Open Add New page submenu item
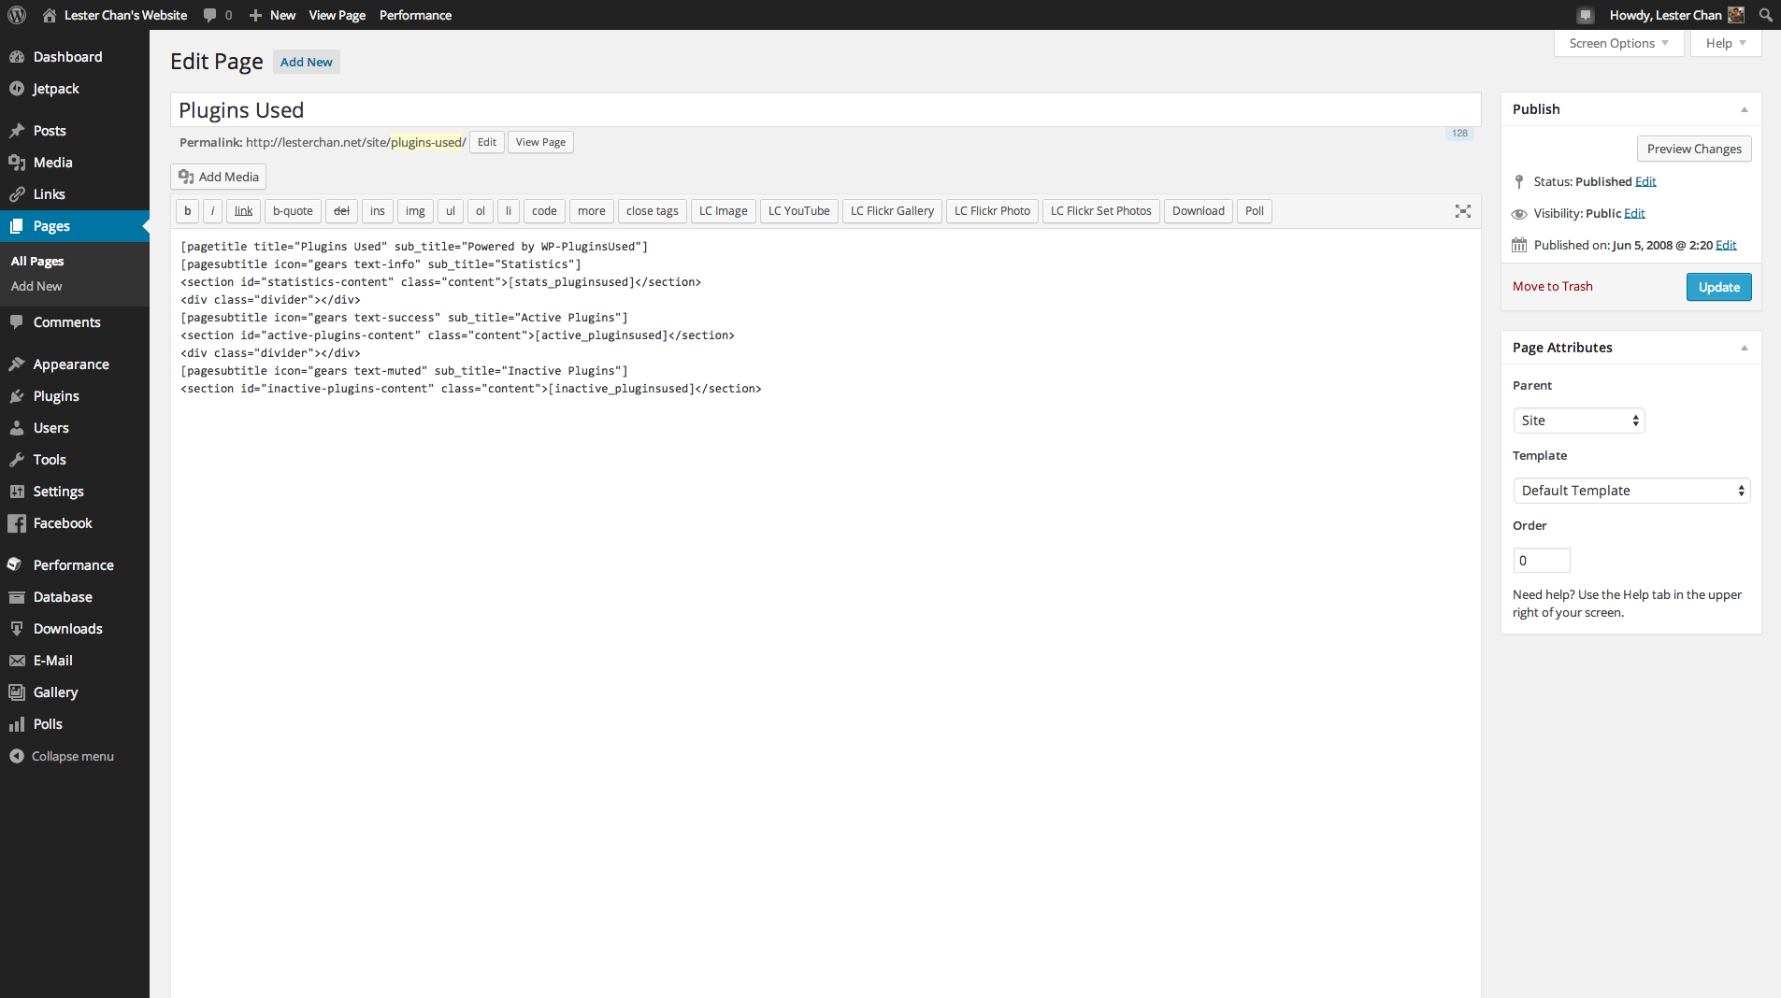The width and height of the screenshot is (1781, 998). click(x=36, y=287)
